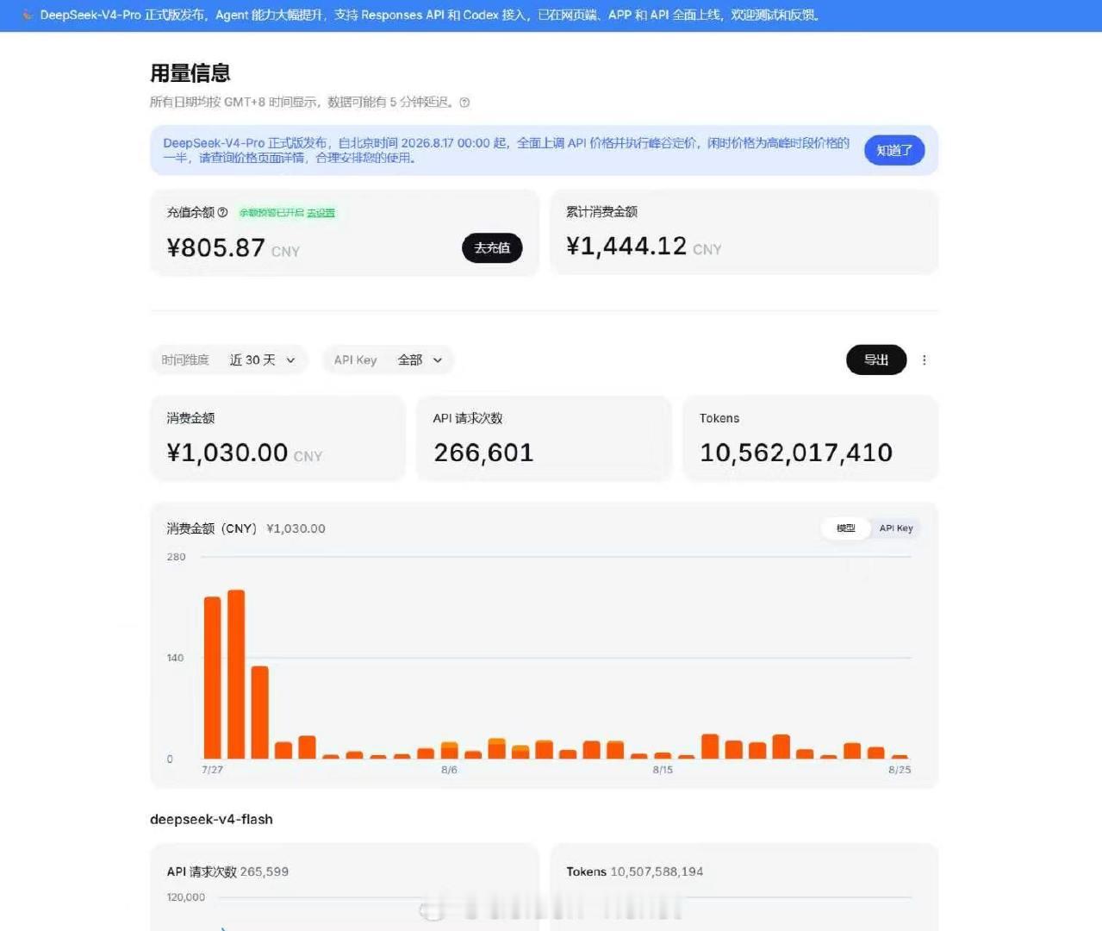This screenshot has height=931, width=1102.
Task: Click the tallest orange bar in the spending chart
Action: pos(236,674)
